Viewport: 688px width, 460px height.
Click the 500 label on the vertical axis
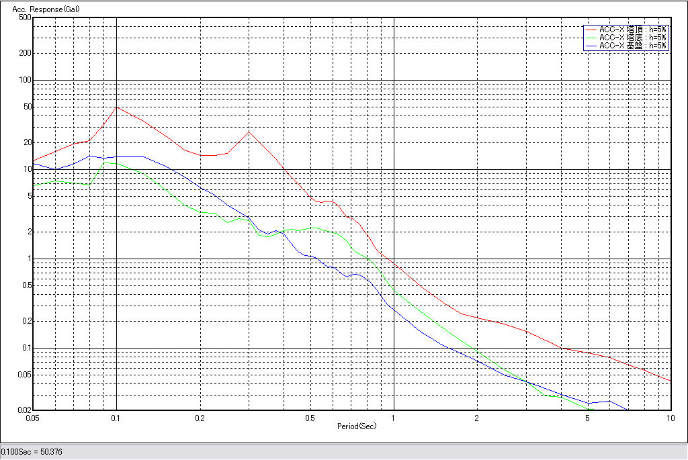point(25,17)
